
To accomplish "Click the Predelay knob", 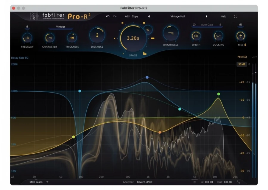I will 27,38.
